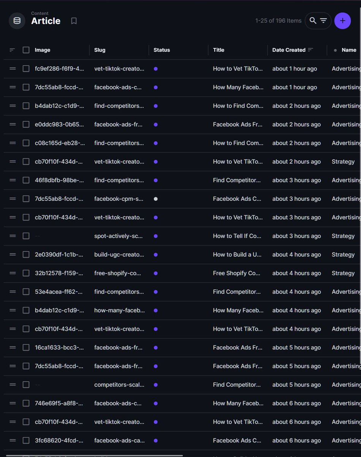The height and width of the screenshot is (457, 361).
Task: Click the '1-25 of 196 Items' count
Action: 278,21
